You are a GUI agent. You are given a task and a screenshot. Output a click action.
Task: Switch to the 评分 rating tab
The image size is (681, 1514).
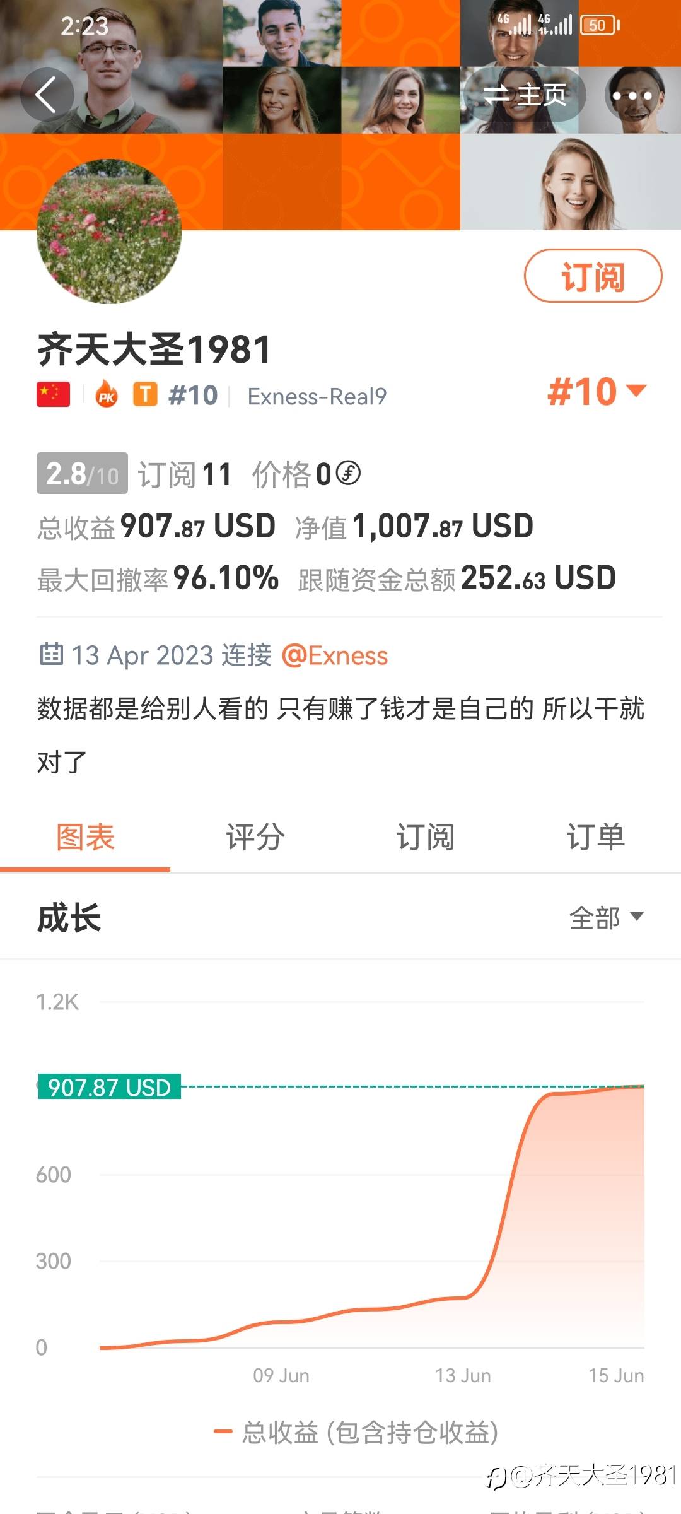click(255, 837)
